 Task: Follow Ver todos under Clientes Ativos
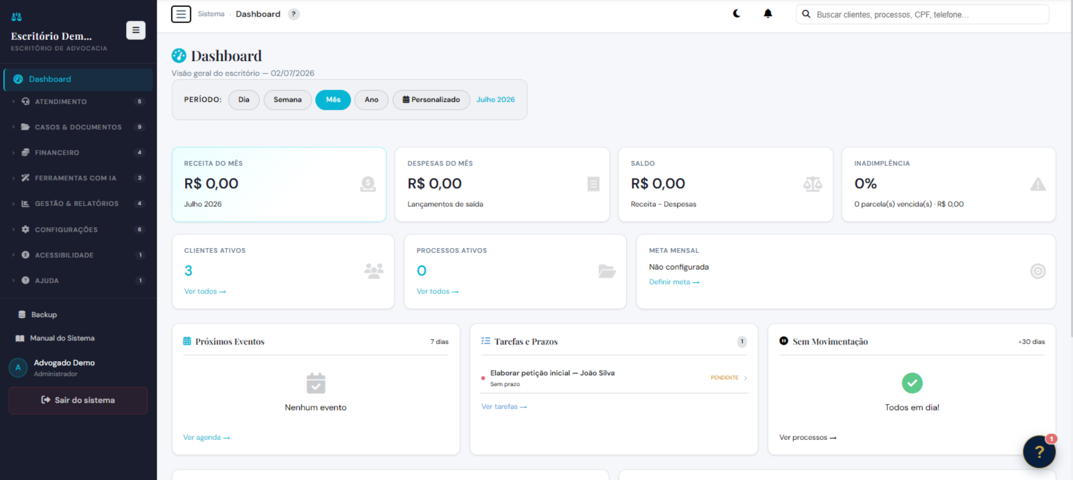pyautogui.click(x=205, y=291)
